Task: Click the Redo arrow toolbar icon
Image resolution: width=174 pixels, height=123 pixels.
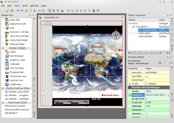Action: click(x=22, y=11)
